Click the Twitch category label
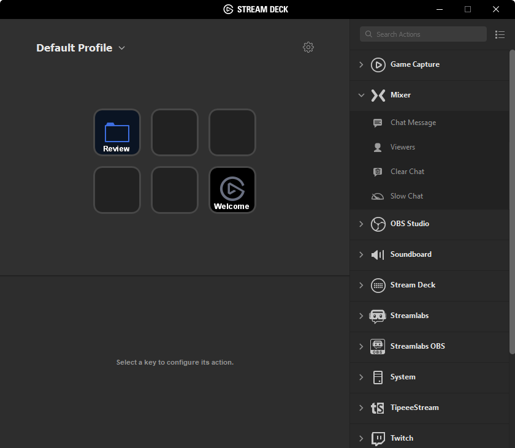 coord(402,438)
